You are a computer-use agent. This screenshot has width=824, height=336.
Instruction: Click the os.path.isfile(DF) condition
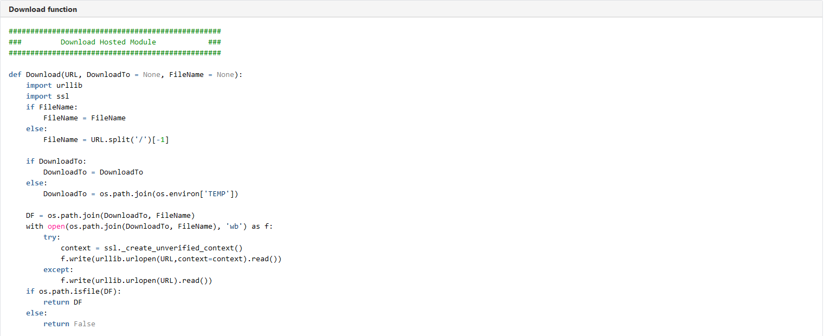click(x=78, y=291)
